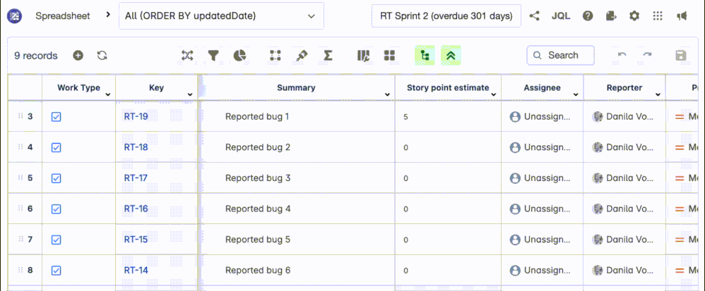705x291 pixels.
Task: Click the work type checkbox for RT-17
Action: coord(57,178)
